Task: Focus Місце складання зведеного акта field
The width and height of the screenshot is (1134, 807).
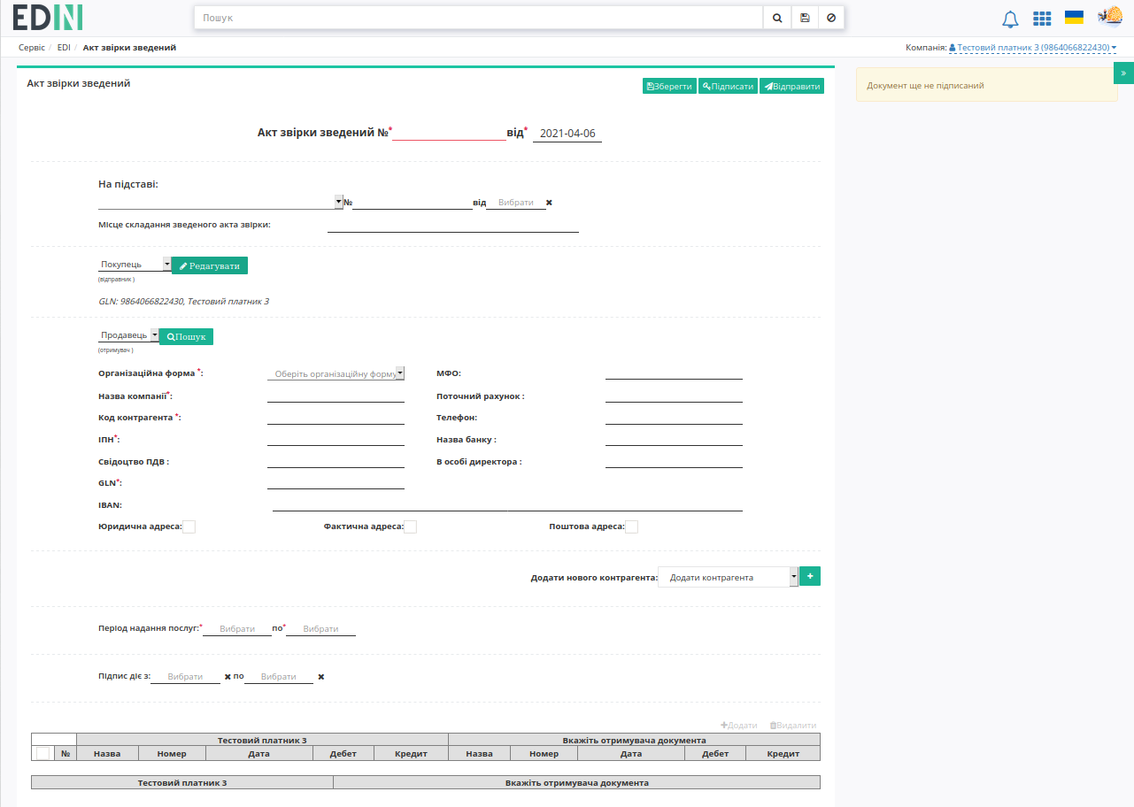Action: click(453, 225)
